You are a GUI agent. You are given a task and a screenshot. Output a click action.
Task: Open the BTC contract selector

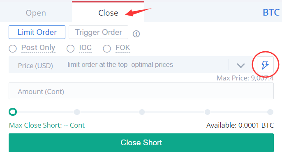click(x=271, y=13)
